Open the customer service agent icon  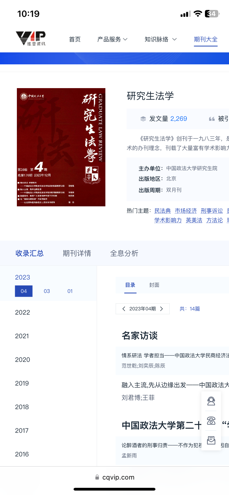pyautogui.click(x=211, y=401)
